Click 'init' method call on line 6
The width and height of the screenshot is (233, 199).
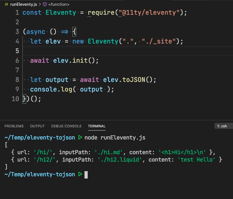80,60
